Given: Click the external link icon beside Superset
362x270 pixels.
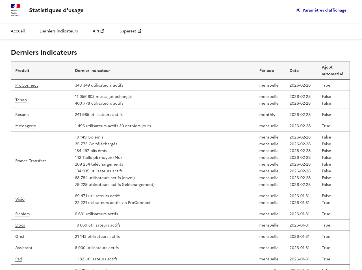Looking at the screenshot, I should pos(140,31).
